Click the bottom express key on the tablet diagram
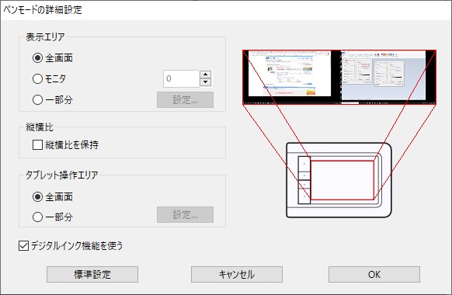 tap(304, 196)
